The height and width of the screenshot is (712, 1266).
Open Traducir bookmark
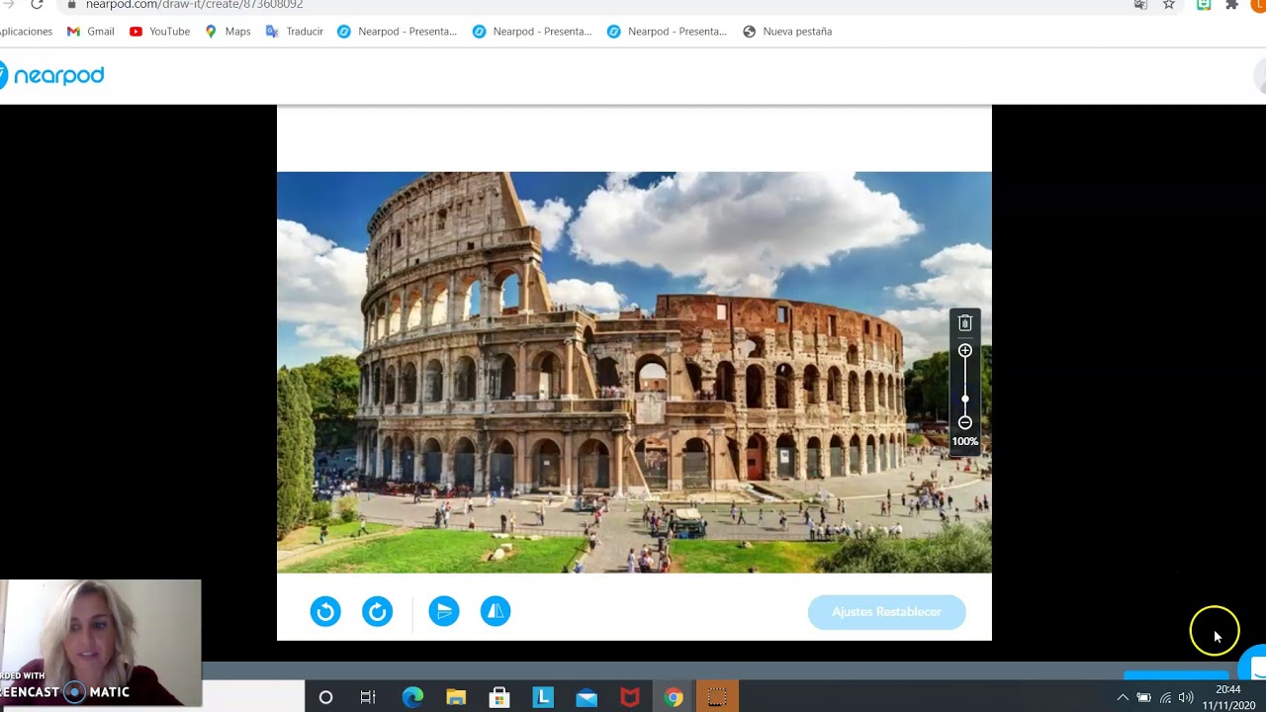tap(295, 32)
